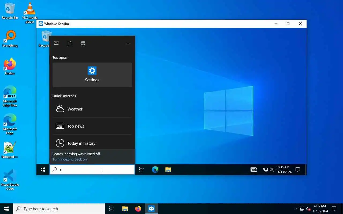Click the Weather quick search
The width and height of the screenshot is (343, 214).
click(x=92, y=109)
